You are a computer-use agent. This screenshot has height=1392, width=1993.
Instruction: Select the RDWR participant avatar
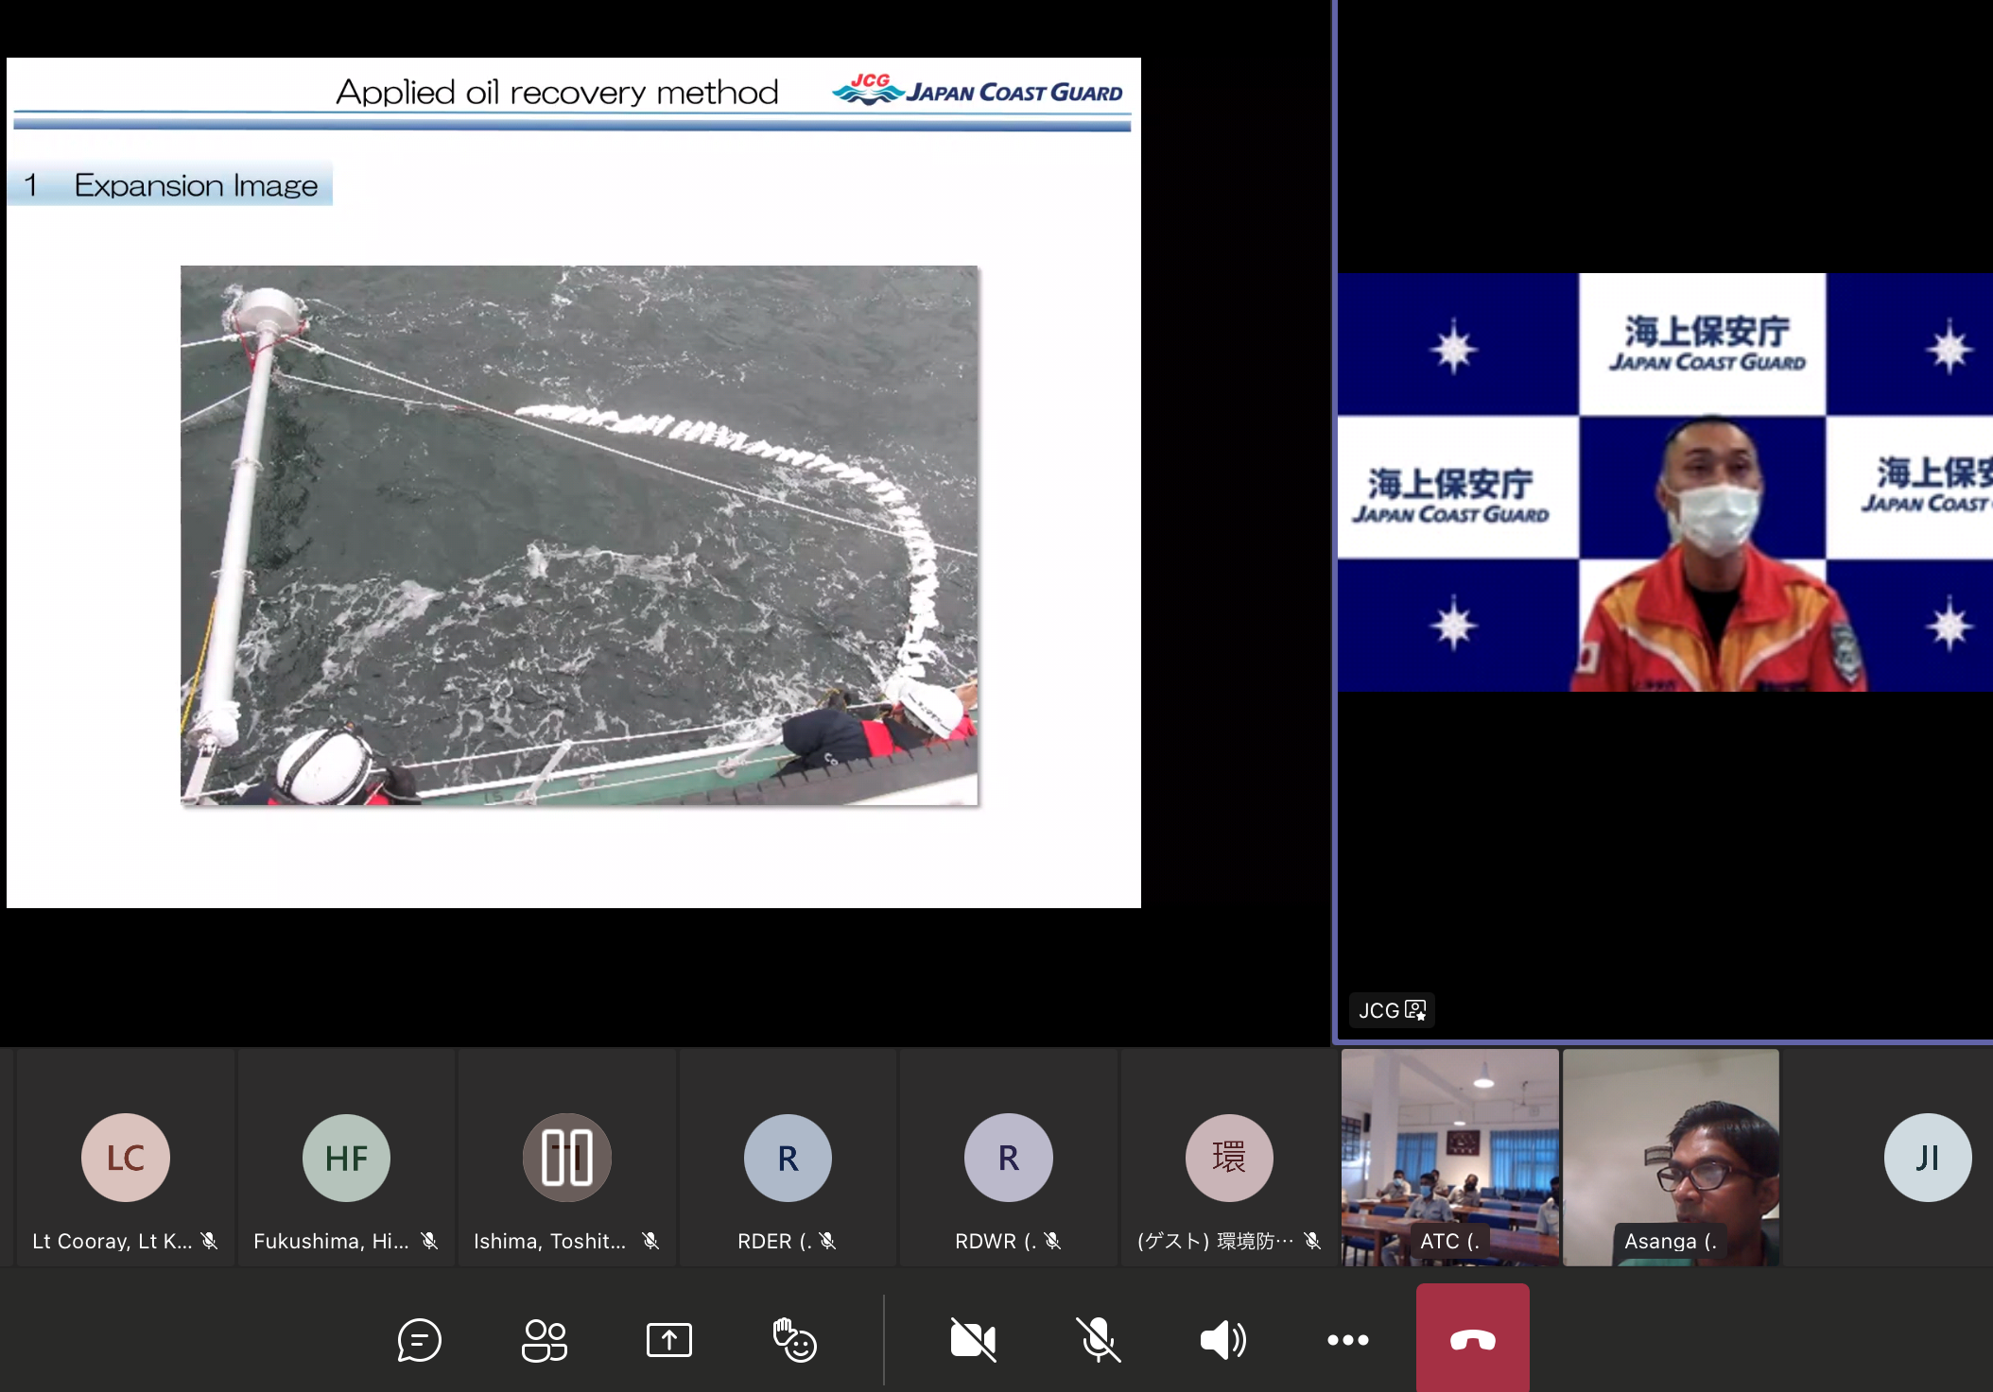(x=1008, y=1158)
